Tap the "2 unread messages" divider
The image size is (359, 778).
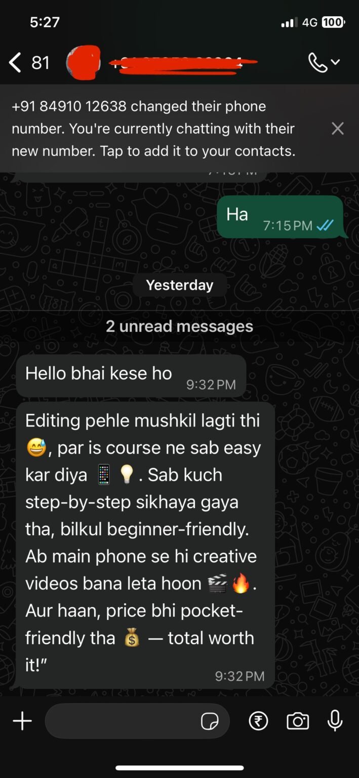179,326
